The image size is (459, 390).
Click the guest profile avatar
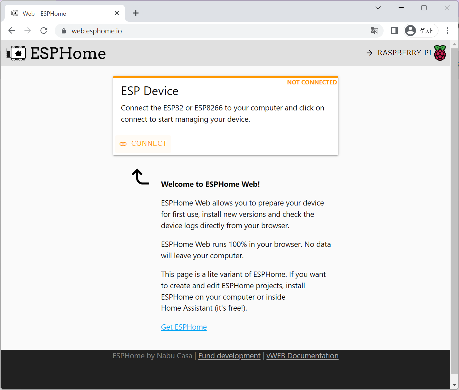click(x=410, y=30)
